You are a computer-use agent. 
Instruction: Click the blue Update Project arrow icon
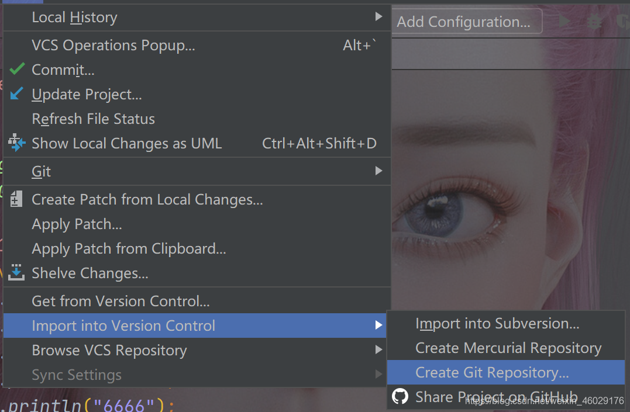[x=17, y=94]
